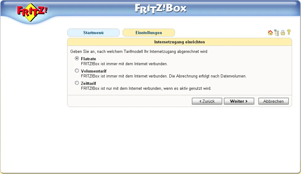This screenshot has width=301, height=174.
Task: Open help via question mark icon
Action: pyautogui.click(x=289, y=32)
